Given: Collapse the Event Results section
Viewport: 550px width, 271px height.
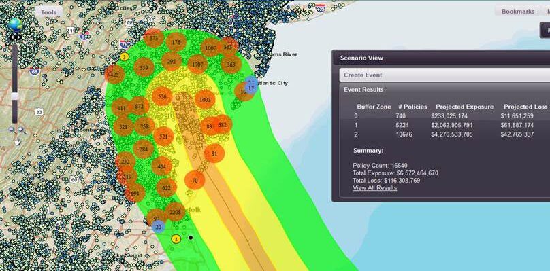Looking at the screenshot, I should 444,90.
